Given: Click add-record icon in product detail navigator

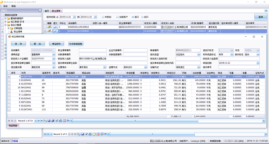Looking at the screenshot, I should 45,121.
